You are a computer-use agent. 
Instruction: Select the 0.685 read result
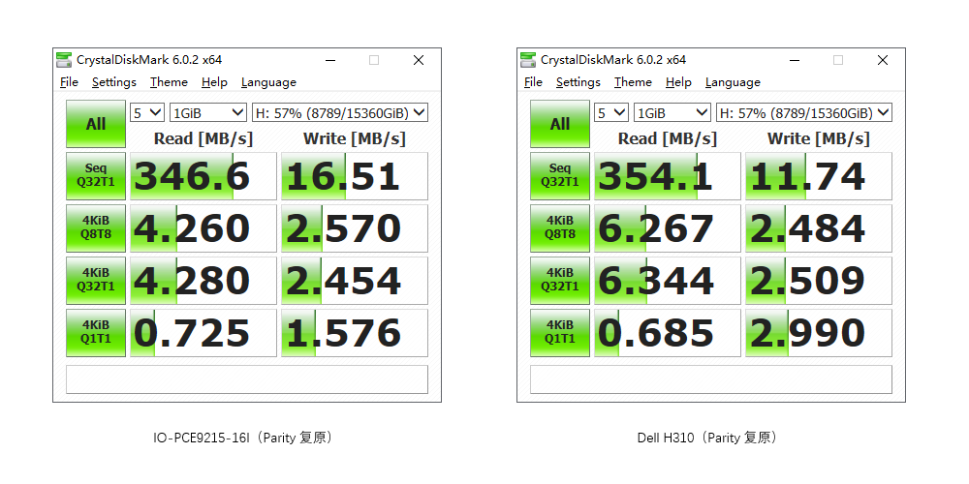tap(668, 333)
